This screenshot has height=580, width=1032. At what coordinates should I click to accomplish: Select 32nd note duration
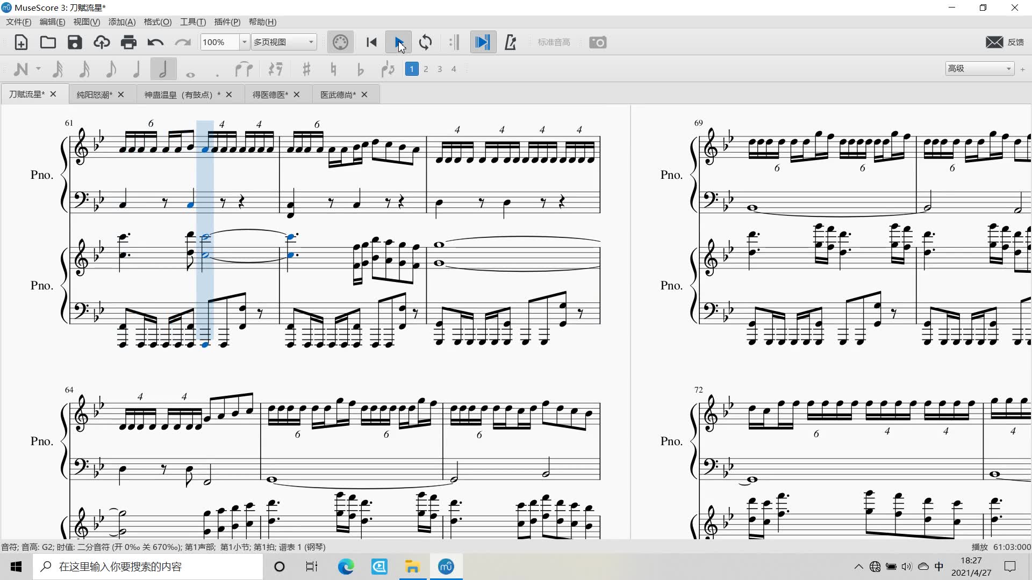pyautogui.click(x=84, y=69)
